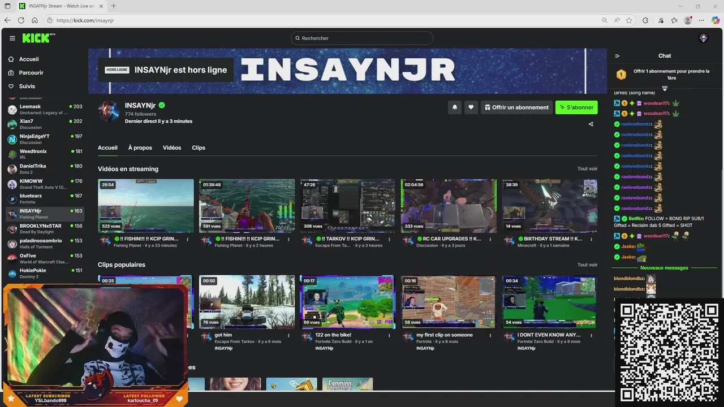Image resolution: width=724 pixels, height=407 pixels.
Task: Open browser extensions puzzle icon
Action: click(645, 20)
